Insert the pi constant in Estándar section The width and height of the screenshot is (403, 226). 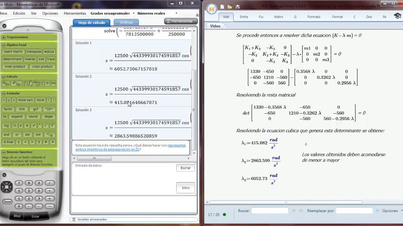[x=27, y=126]
